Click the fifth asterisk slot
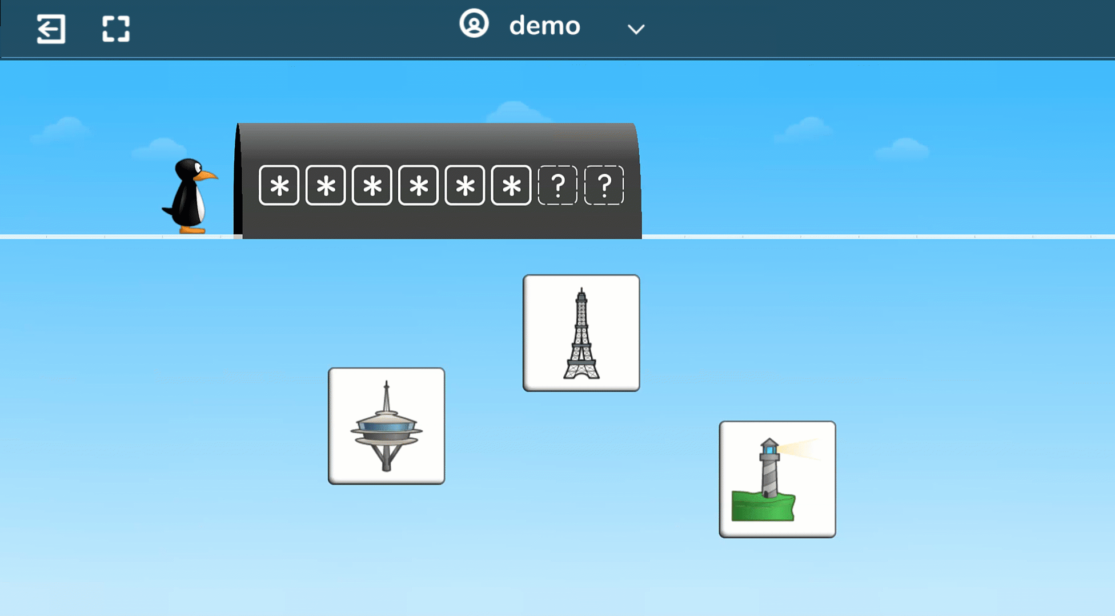The width and height of the screenshot is (1115, 616). tap(465, 186)
